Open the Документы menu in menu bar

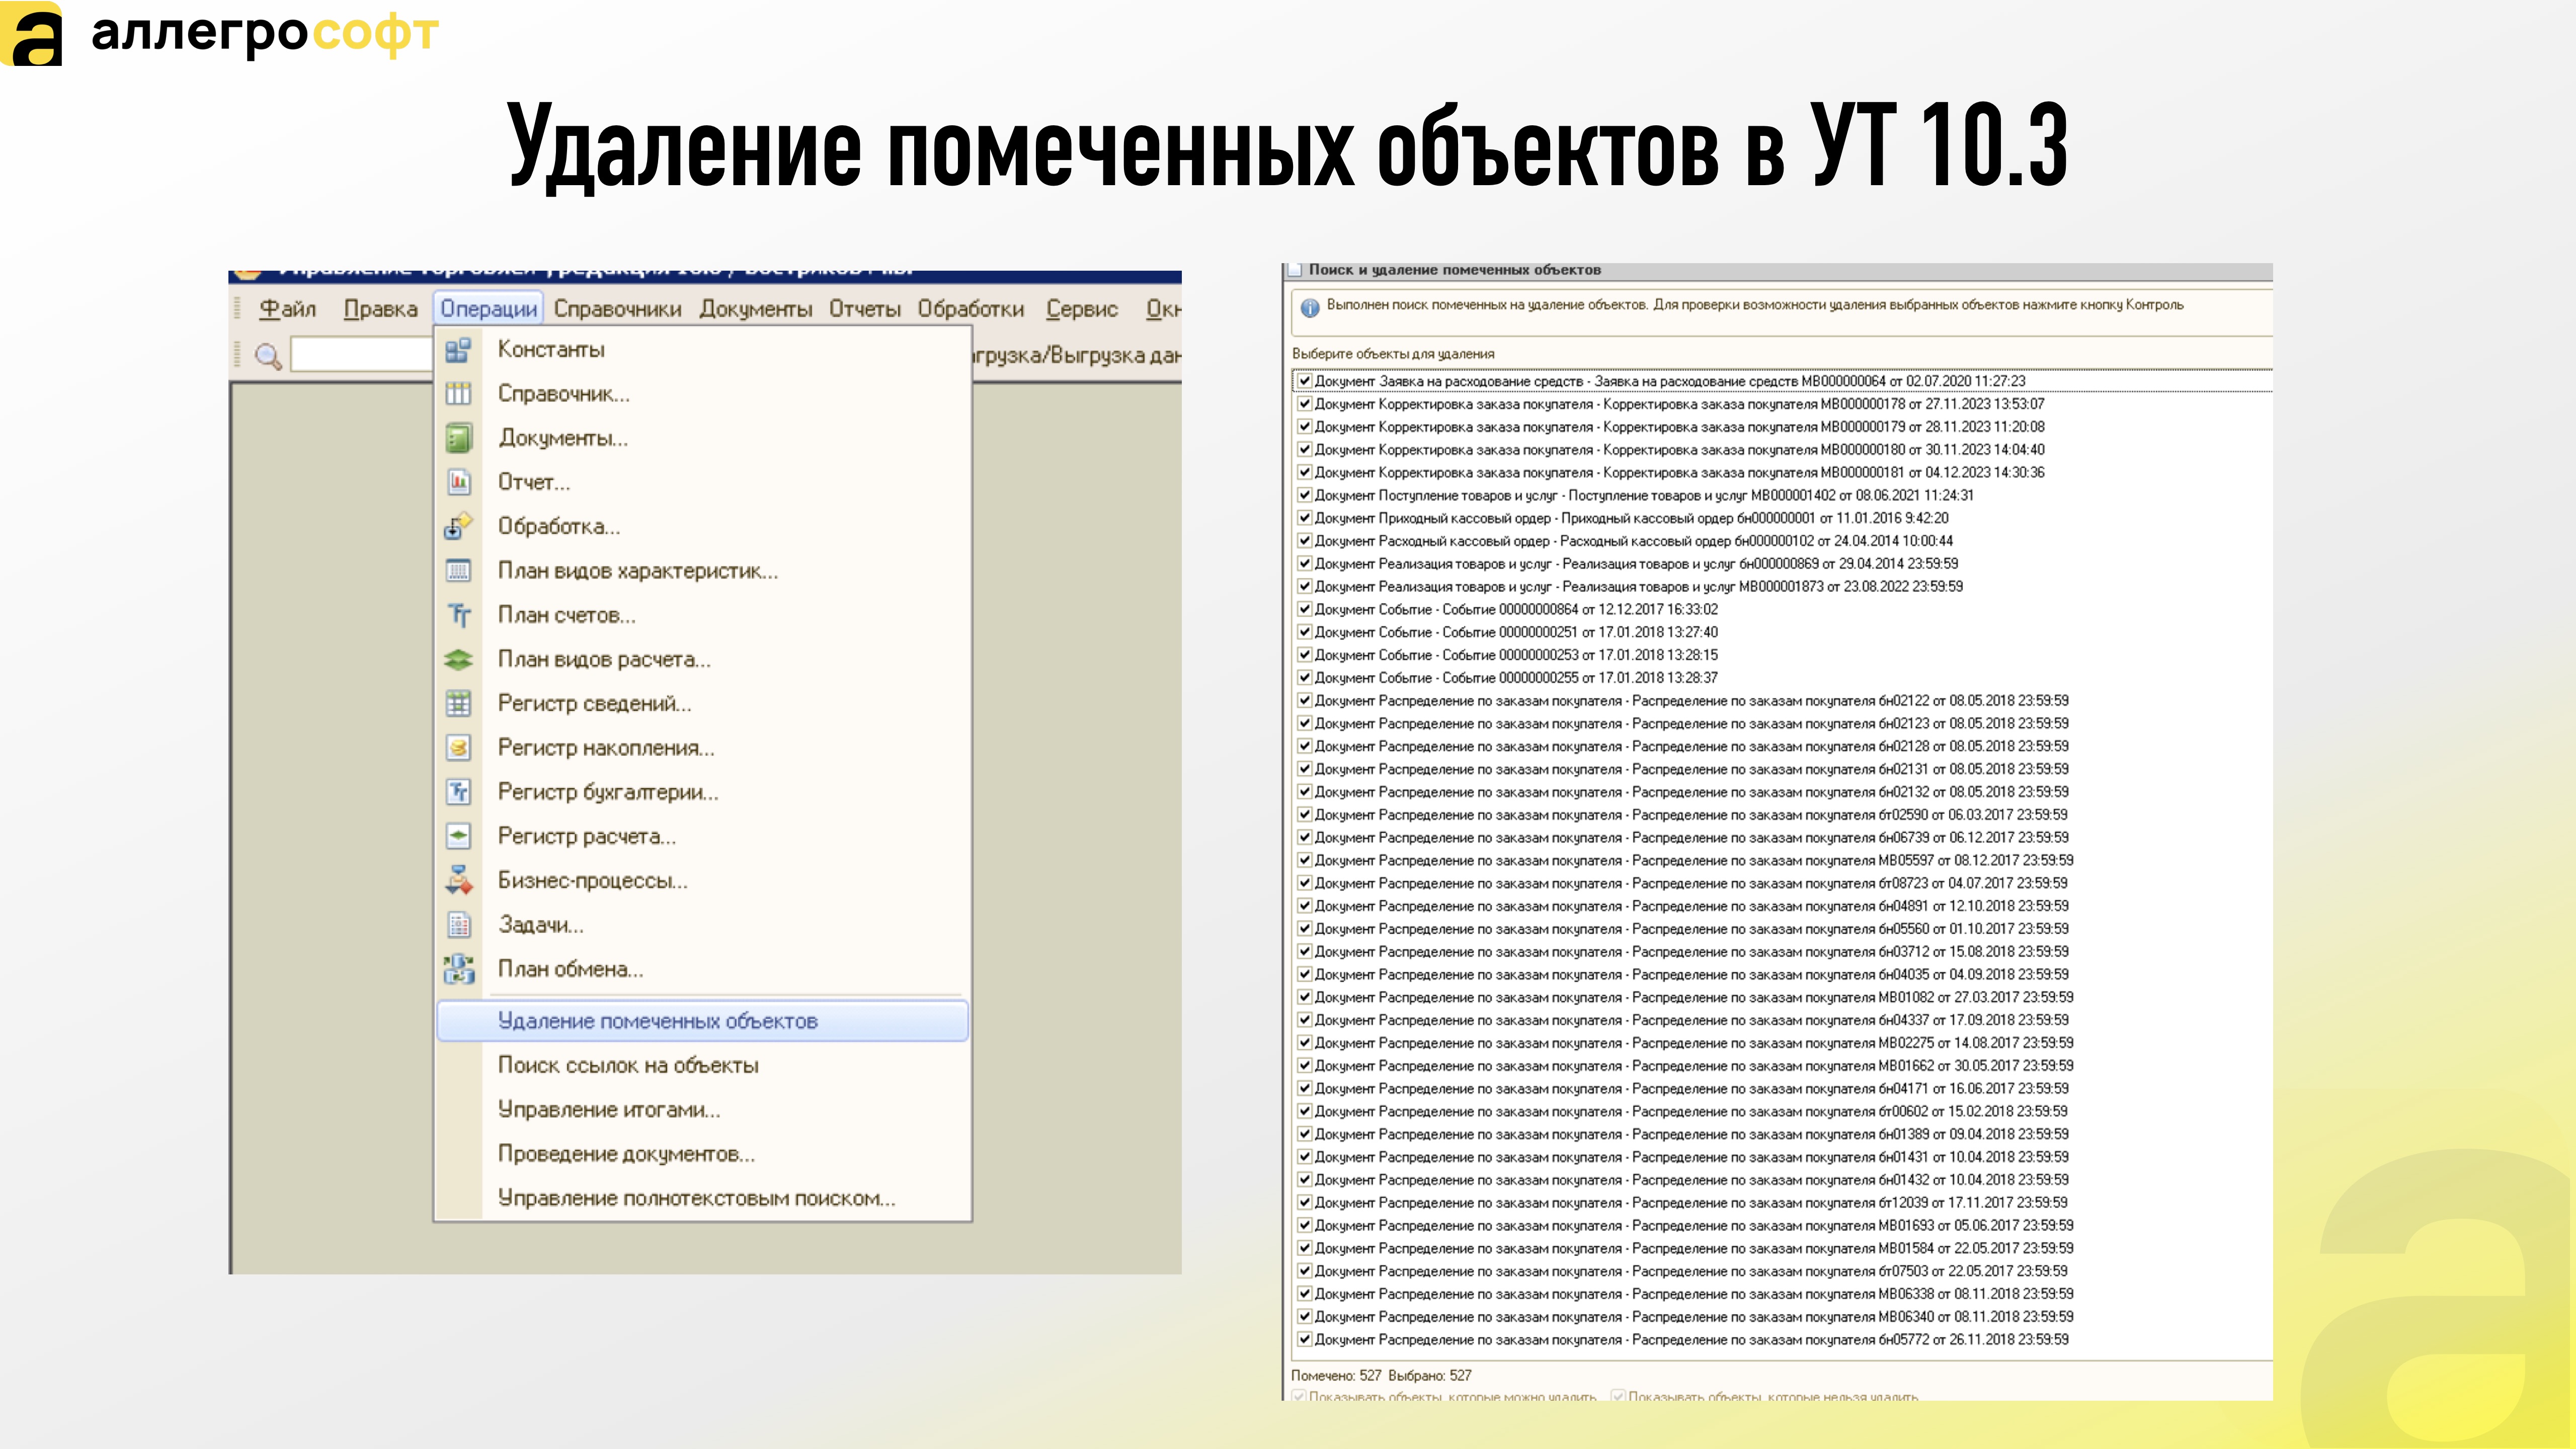pyautogui.click(x=755, y=309)
